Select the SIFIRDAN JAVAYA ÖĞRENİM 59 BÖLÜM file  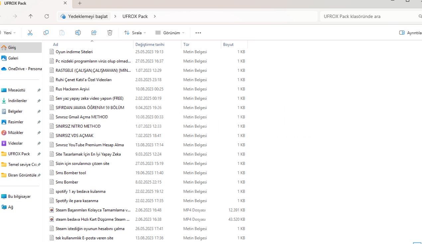pyautogui.click(x=90, y=108)
